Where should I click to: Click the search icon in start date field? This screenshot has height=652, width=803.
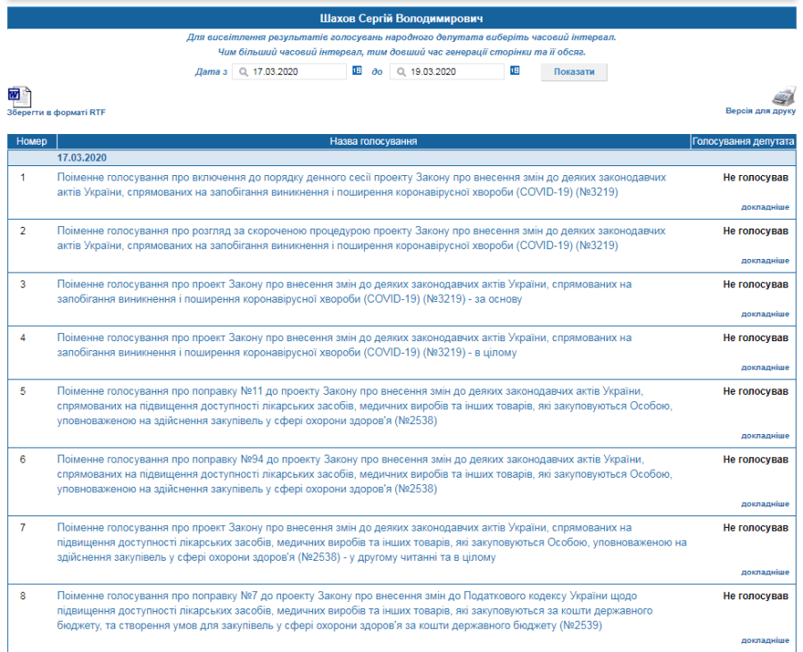(243, 72)
